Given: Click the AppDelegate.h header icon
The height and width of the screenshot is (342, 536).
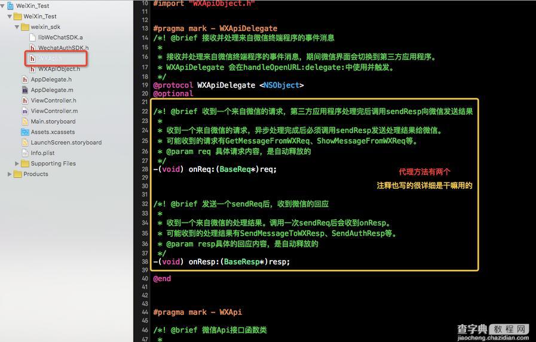Looking at the screenshot, I should pos(25,79).
